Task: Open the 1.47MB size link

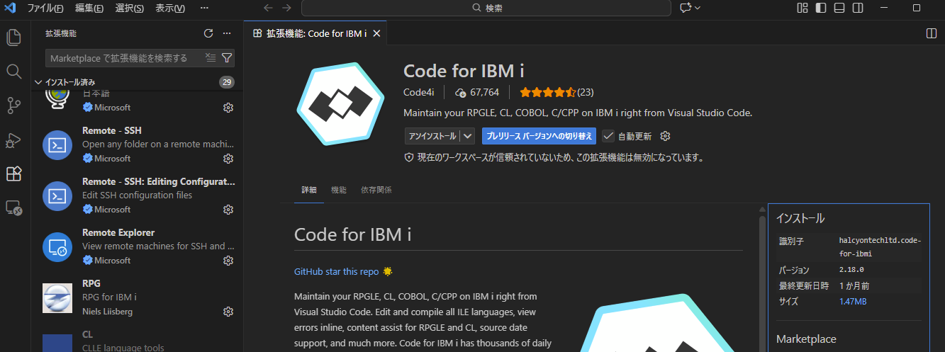Action: click(853, 301)
